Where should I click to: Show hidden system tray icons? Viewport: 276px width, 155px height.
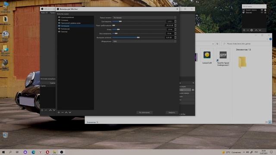(244, 152)
